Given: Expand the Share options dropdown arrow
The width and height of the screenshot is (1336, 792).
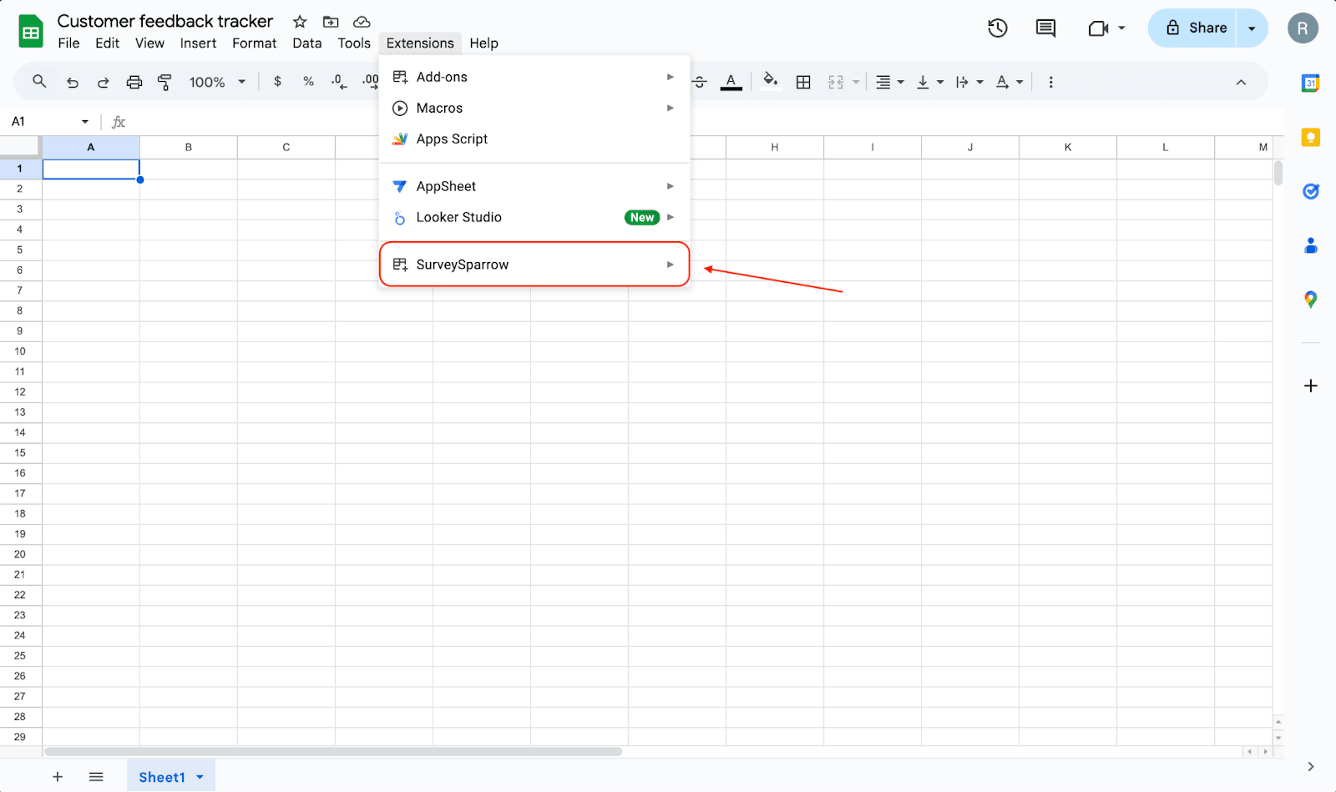Looking at the screenshot, I should pos(1251,28).
